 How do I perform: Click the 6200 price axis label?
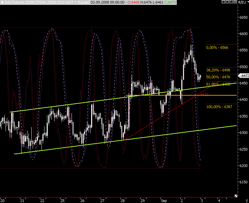pos(243,166)
